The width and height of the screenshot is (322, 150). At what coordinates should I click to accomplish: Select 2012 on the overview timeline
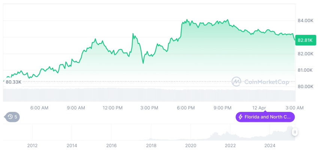coord(32,146)
